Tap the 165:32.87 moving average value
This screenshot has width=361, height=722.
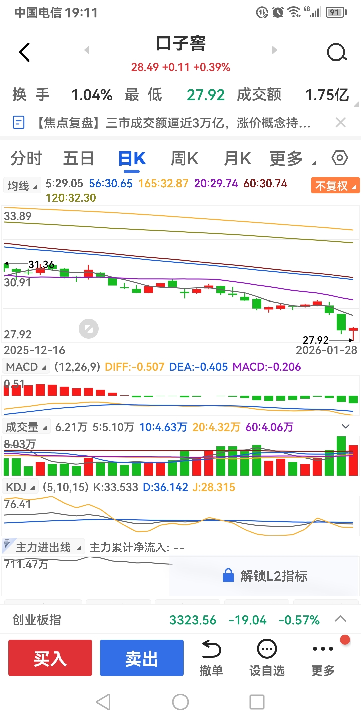click(163, 183)
